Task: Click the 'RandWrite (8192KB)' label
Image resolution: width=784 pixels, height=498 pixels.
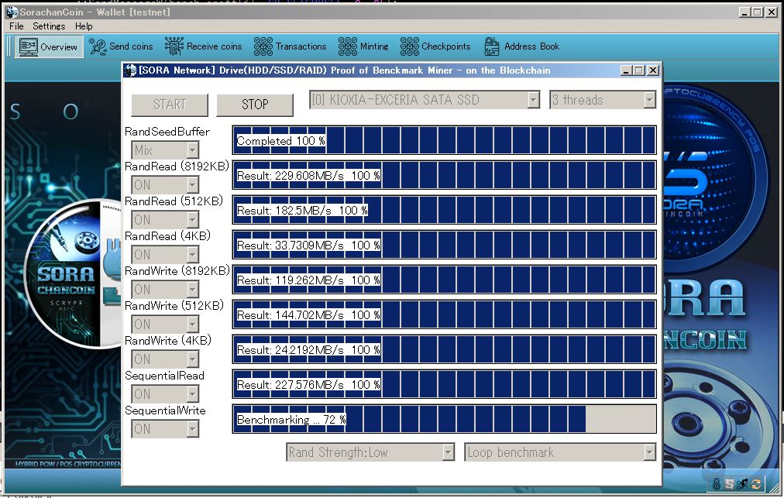Action: [x=177, y=271]
